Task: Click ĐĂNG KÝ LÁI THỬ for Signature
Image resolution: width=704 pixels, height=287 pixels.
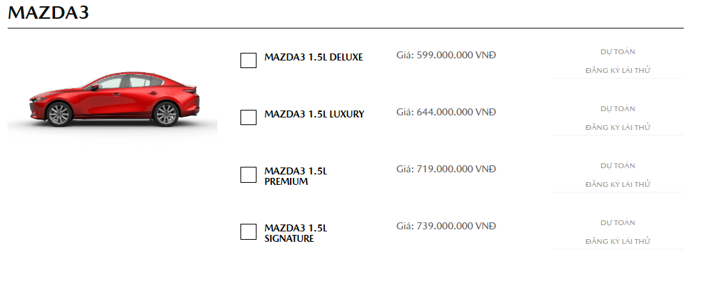Action: (x=618, y=241)
